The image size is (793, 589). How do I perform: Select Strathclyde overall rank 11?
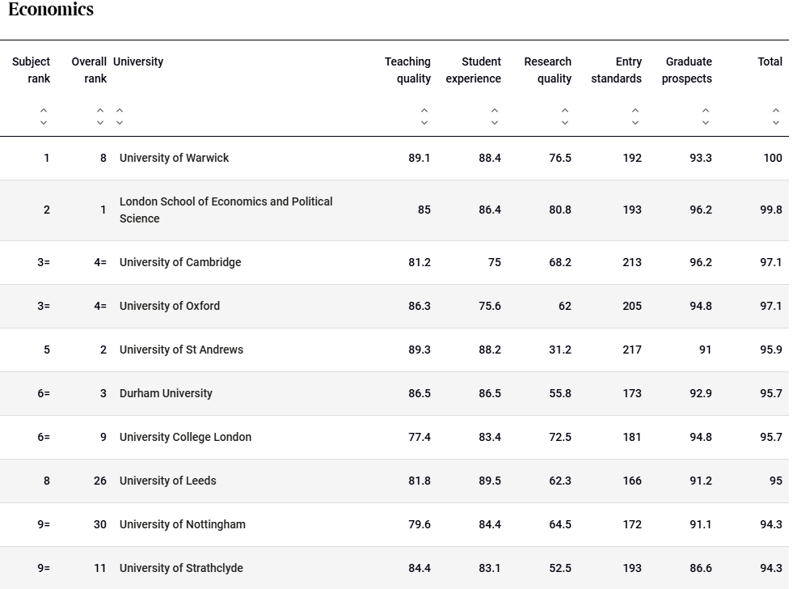click(100, 568)
